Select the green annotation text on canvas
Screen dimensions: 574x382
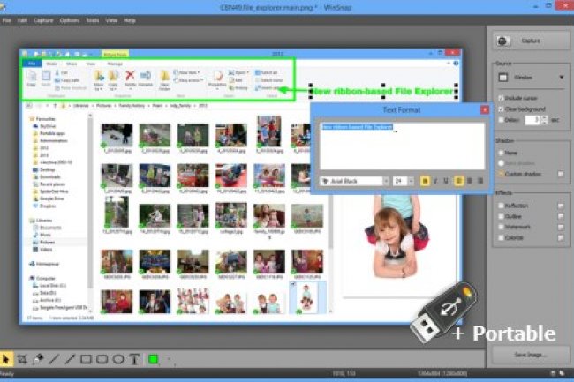(x=383, y=91)
